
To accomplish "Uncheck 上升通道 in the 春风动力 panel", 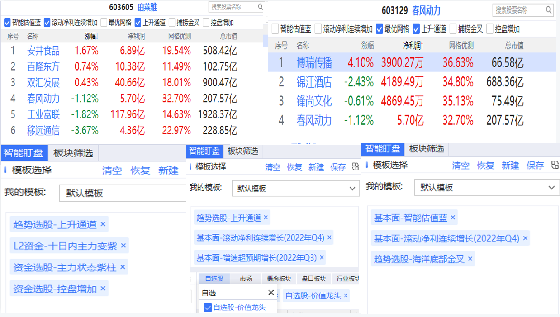I will click(x=417, y=29).
